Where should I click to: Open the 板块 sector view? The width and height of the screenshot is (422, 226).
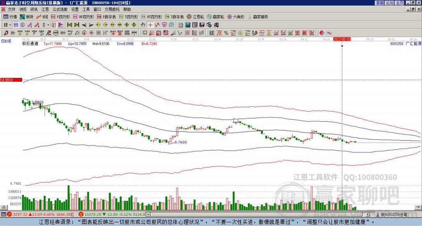pos(26,16)
